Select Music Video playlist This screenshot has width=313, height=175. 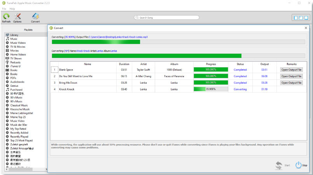(17, 121)
